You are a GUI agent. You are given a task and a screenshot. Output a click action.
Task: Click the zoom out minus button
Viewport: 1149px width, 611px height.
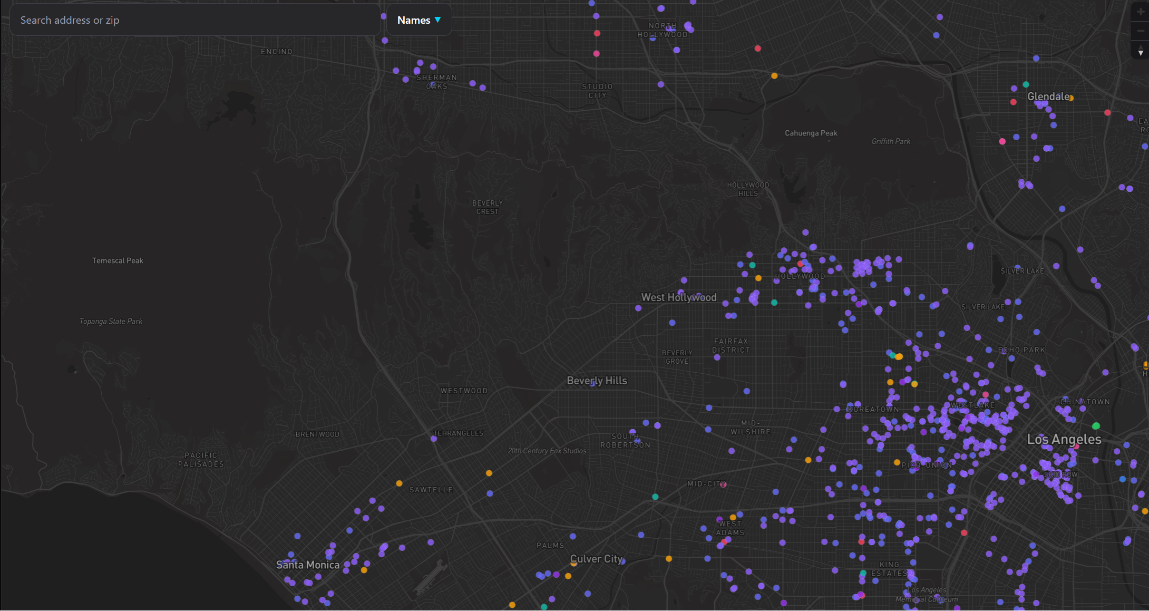click(x=1141, y=31)
